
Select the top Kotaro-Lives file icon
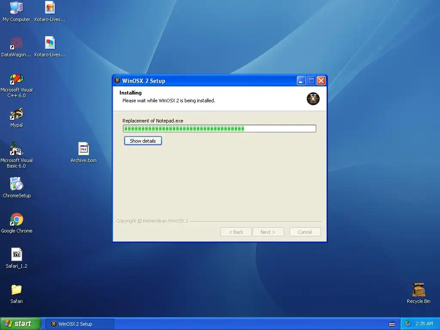pos(50,8)
